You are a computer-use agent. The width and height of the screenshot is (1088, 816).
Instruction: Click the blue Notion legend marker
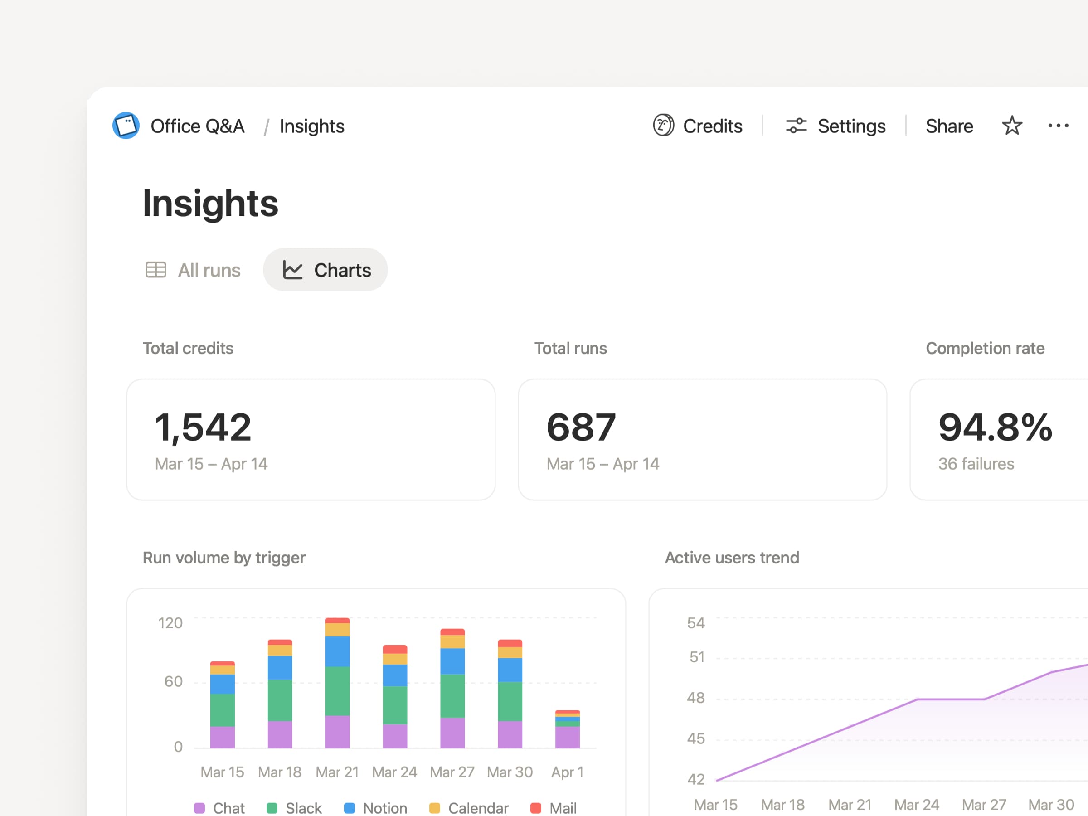(x=349, y=807)
